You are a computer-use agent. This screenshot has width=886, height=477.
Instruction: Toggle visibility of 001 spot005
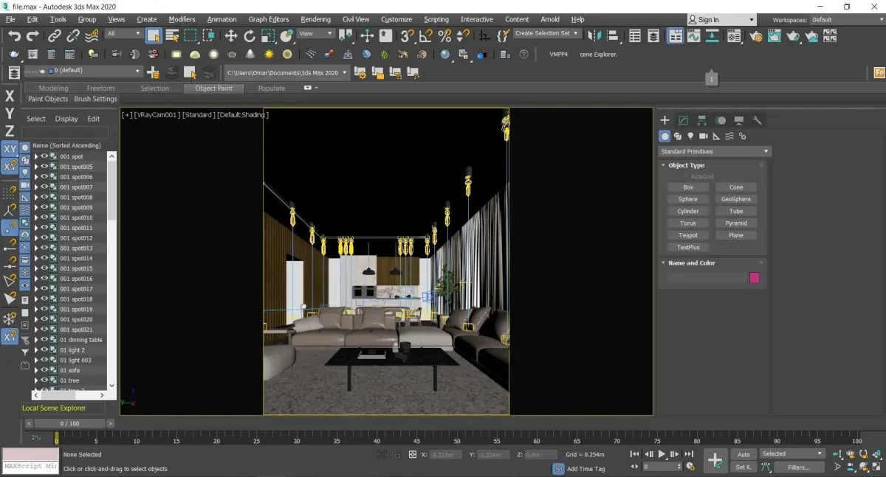coord(44,167)
